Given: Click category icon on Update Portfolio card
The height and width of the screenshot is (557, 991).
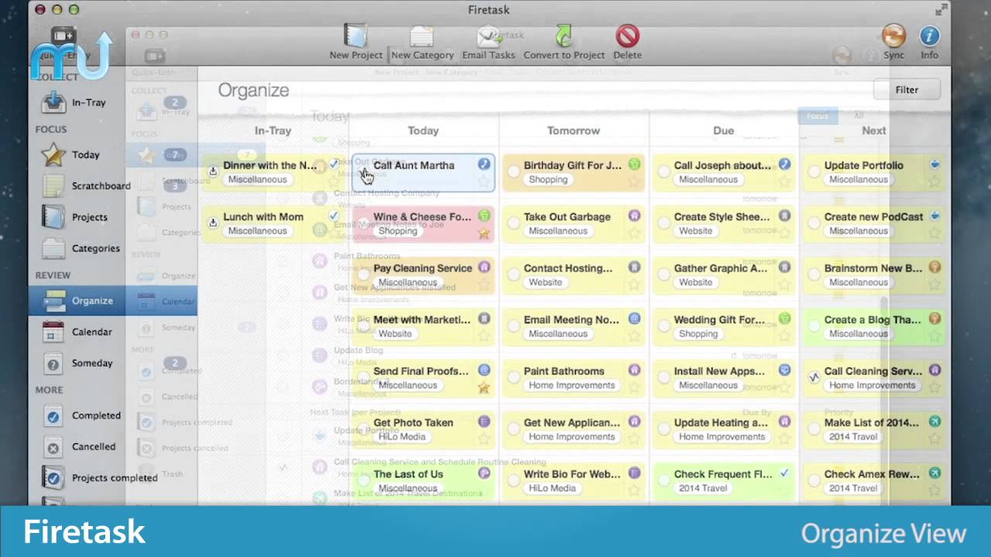Looking at the screenshot, I should (934, 164).
